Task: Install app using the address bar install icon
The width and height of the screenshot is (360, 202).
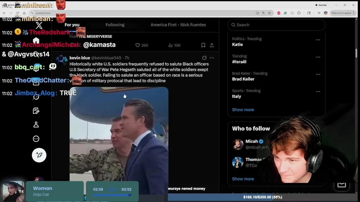Action: [x=257, y=13]
